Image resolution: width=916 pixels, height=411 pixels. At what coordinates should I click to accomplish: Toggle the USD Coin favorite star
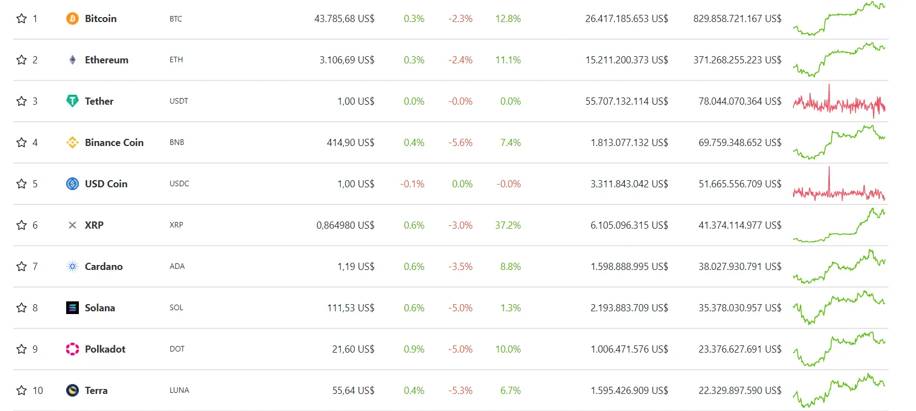pyautogui.click(x=22, y=184)
